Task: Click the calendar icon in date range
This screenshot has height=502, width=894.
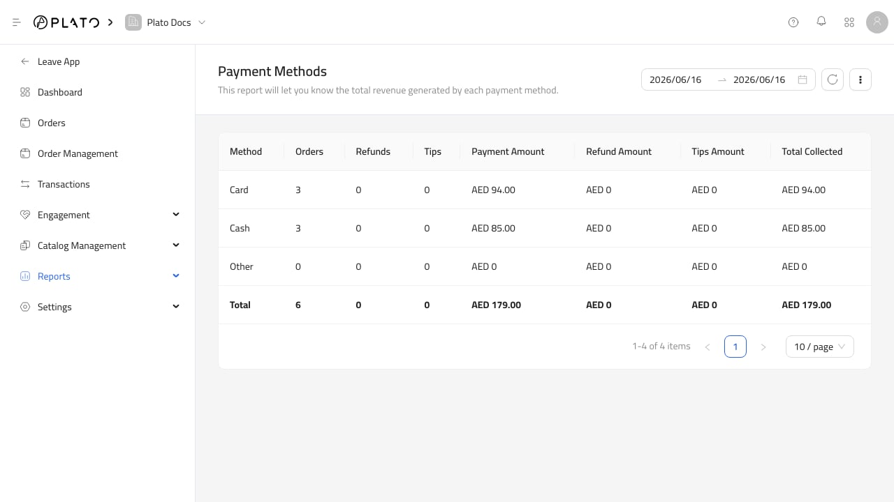Action: [x=803, y=79]
